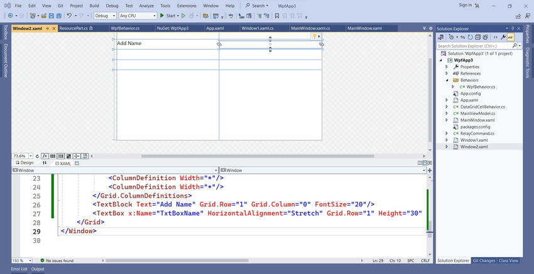Toggle the effects (fx) button in designer
Image resolution: width=534 pixels, height=274 pixels.
(45, 156)
